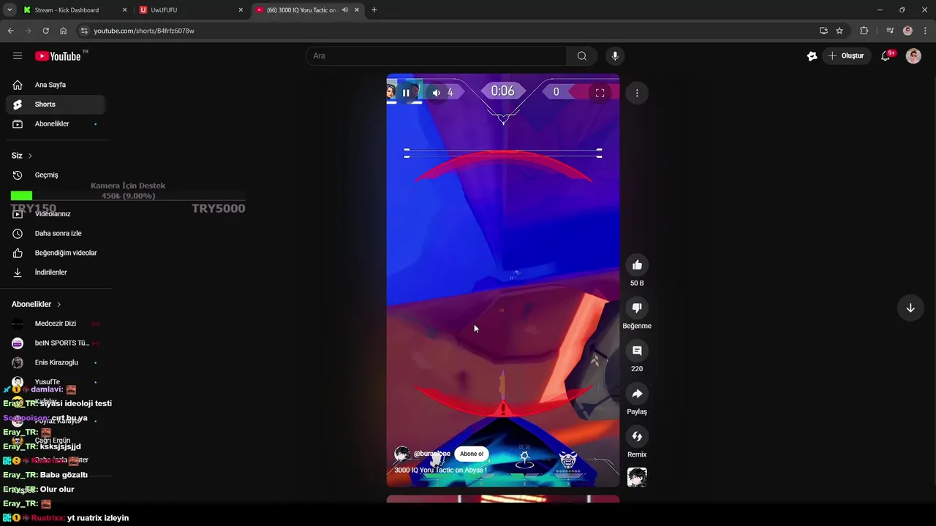Dislike the Short with thumbs down
This screenshot has height=526, width=936.
[x=637, y=308]
